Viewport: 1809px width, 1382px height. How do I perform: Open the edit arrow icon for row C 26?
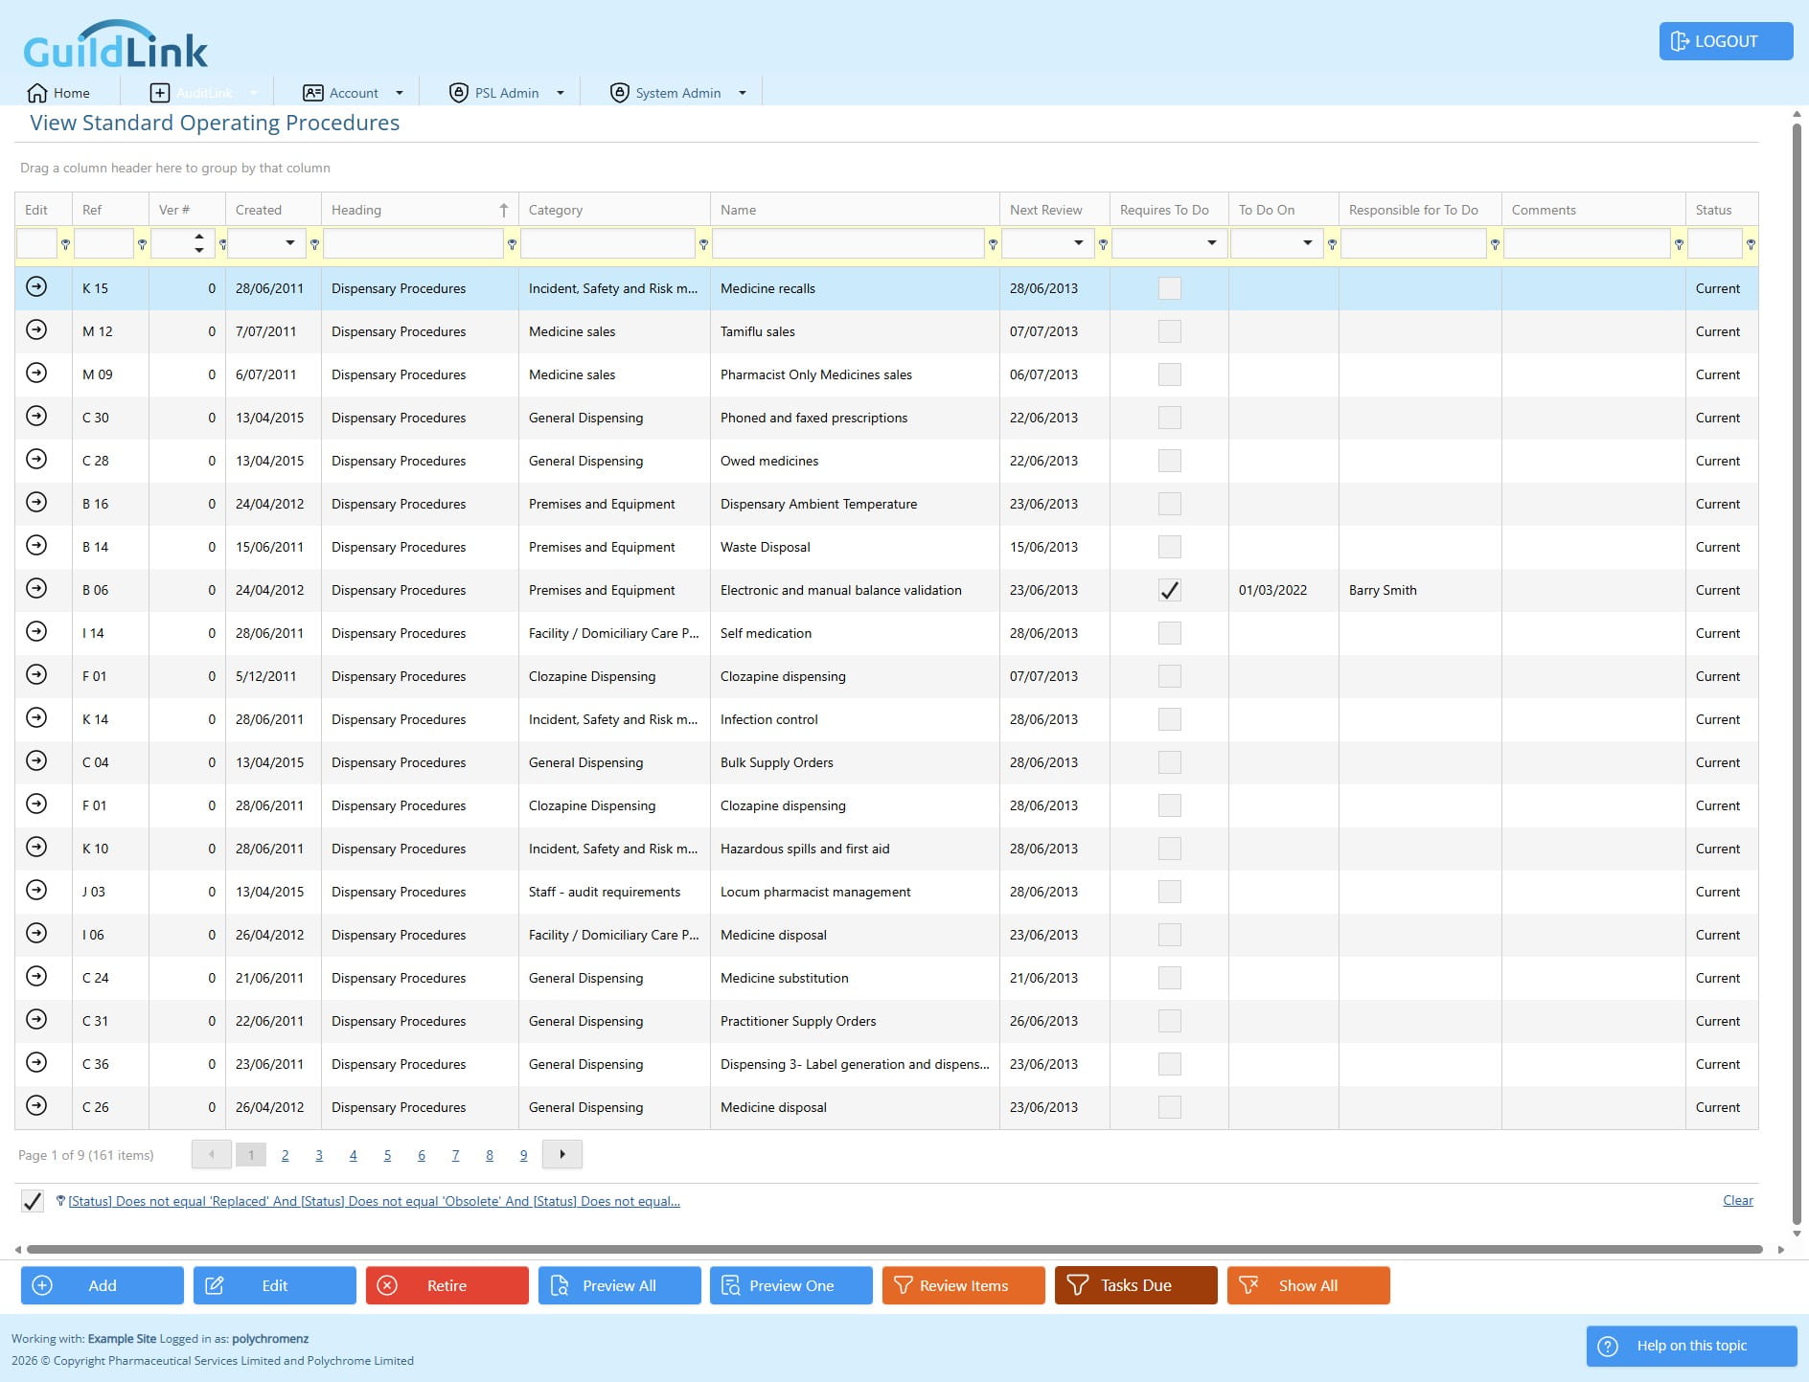(36, 1105)
